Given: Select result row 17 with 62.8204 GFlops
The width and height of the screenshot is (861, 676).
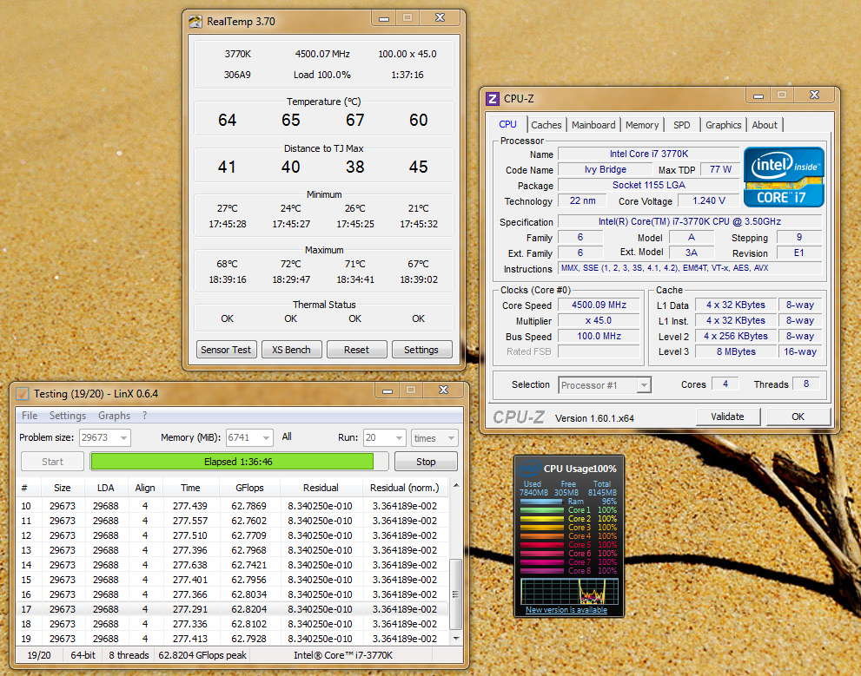Looking at the screenshot, I should pyautogui.click(x=232, y=609).
